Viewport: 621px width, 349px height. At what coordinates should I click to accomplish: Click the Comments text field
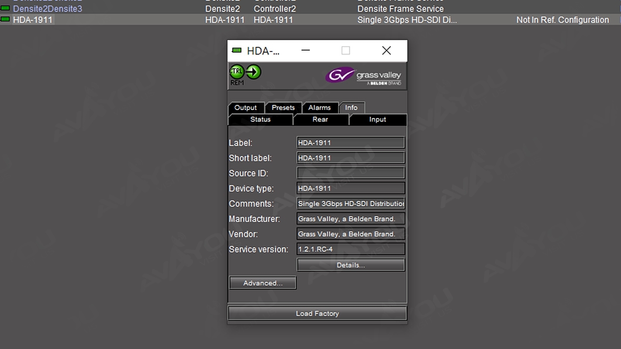350,204
